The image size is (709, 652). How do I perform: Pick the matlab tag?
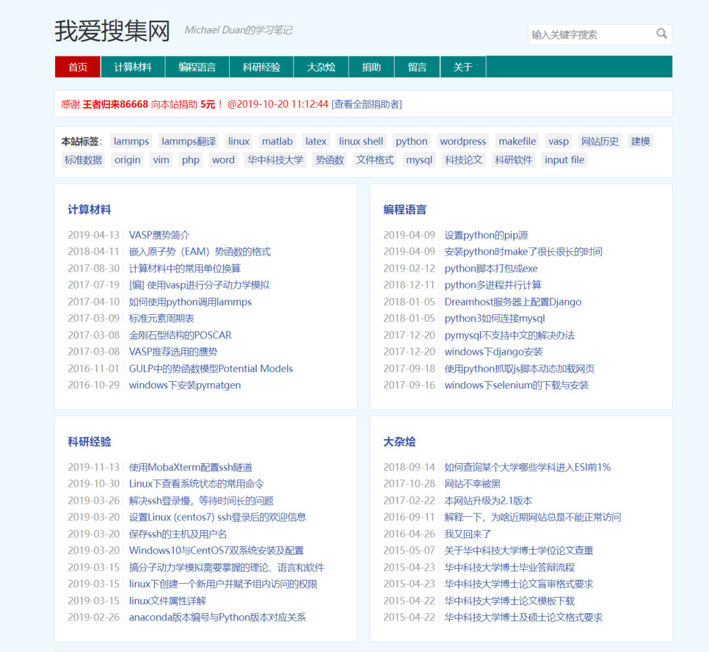[x=277, y=142]
